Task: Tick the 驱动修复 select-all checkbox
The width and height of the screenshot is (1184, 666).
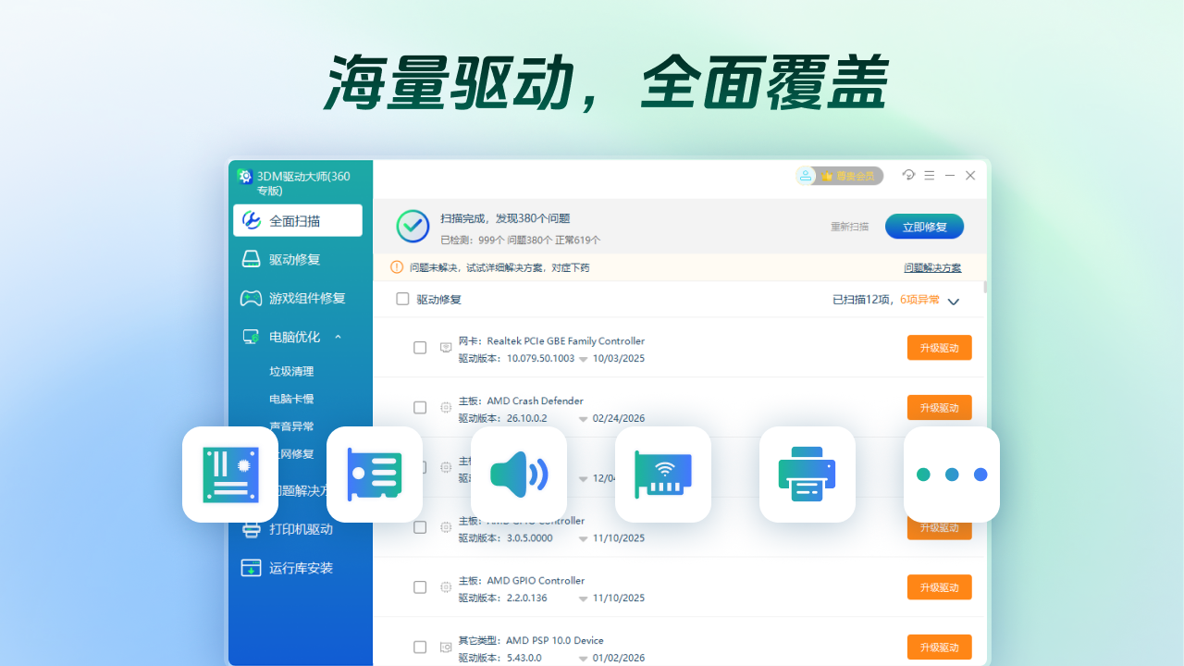Action: point(402,299)
